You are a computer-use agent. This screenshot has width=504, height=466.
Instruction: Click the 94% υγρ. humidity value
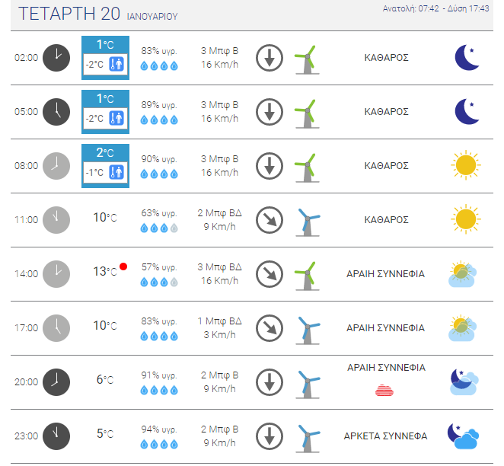coord(159,429)
